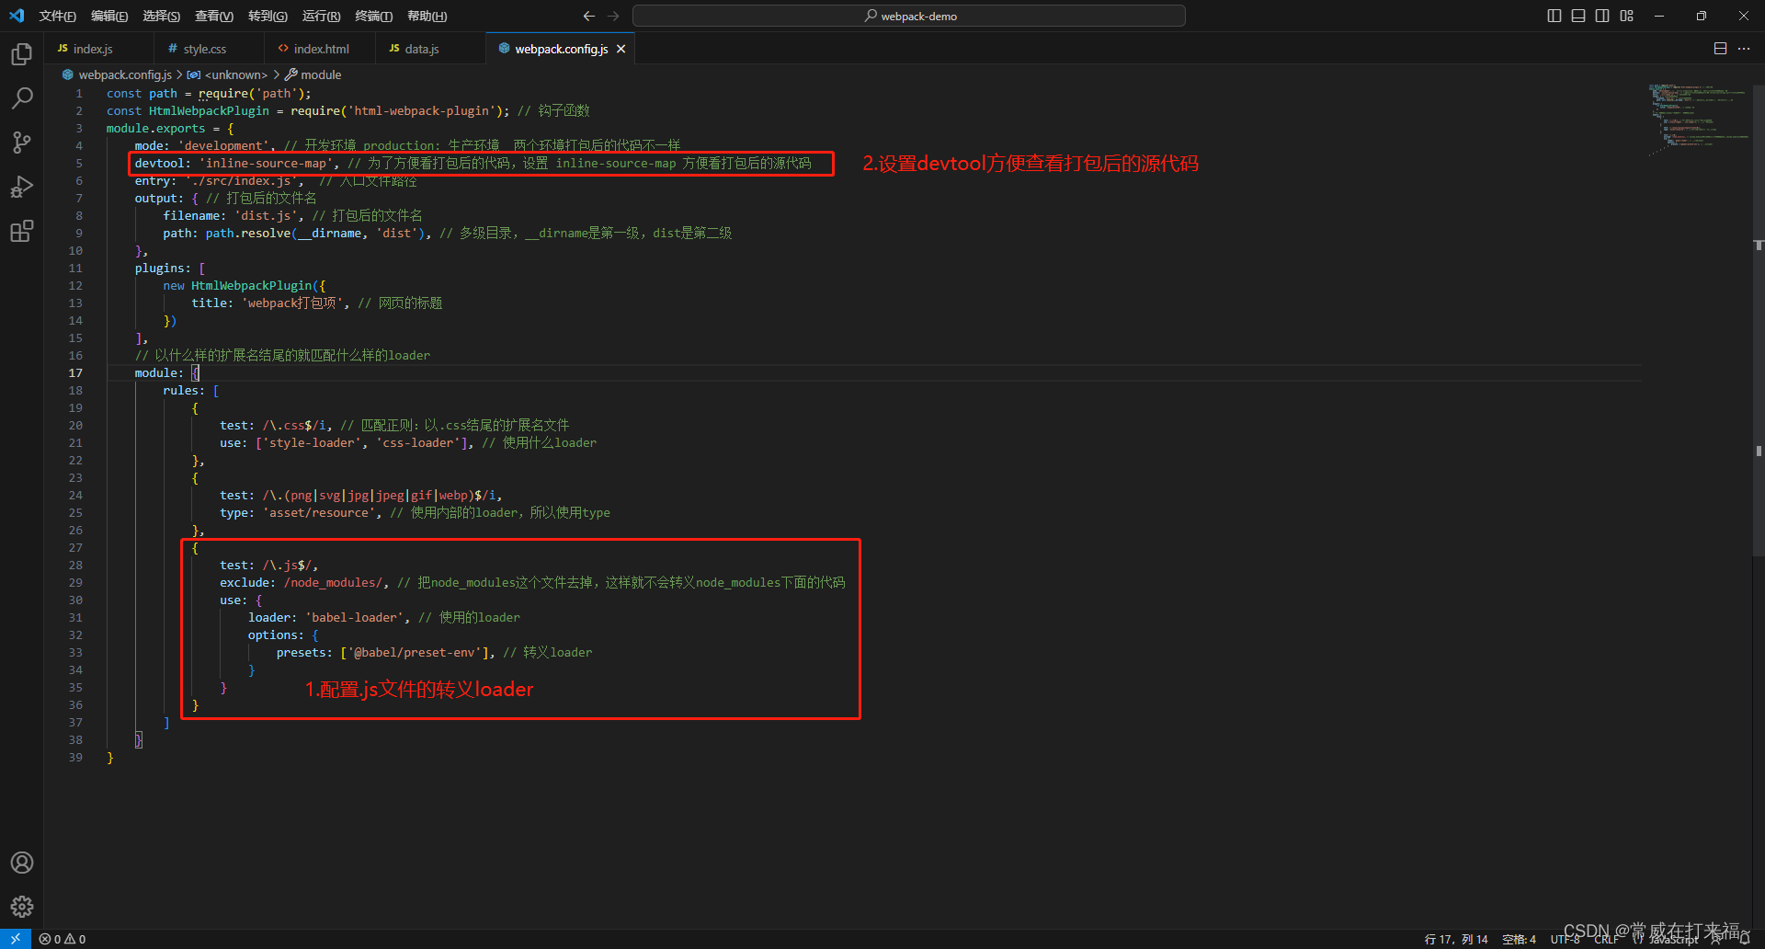Click webpack.config.js in the breadcrumb
The height and width of the screenshot is (949, 1765).
[124, 74]
